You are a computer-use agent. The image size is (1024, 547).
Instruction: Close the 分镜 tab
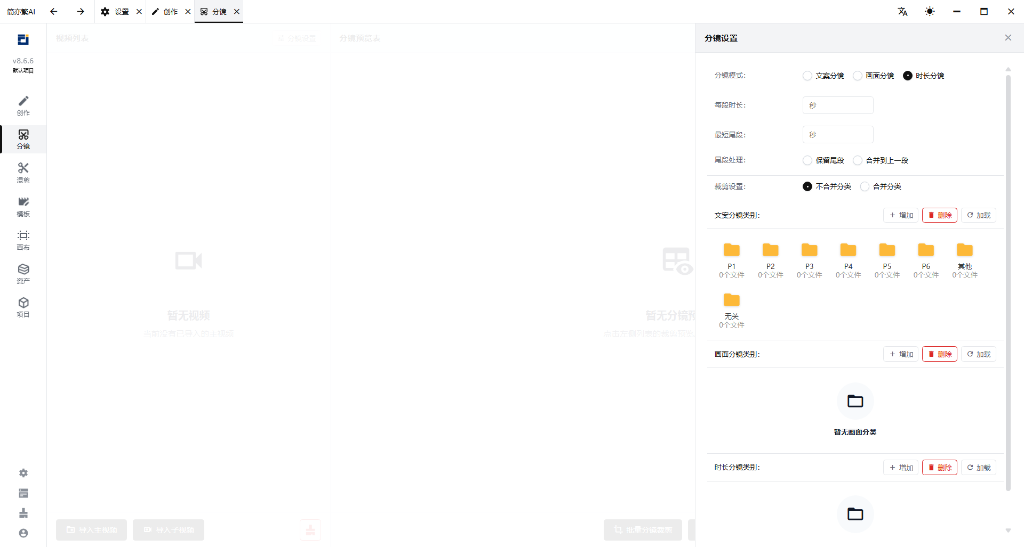click(237, 12)
